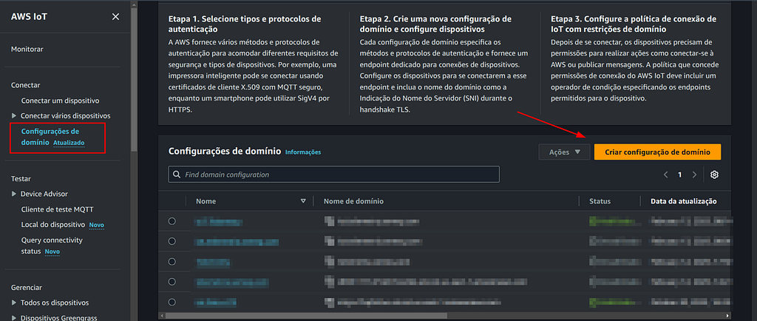This screenshot has height=321, width=757.
Task: Open Local do dispositivo page
Action: point(53,224)
